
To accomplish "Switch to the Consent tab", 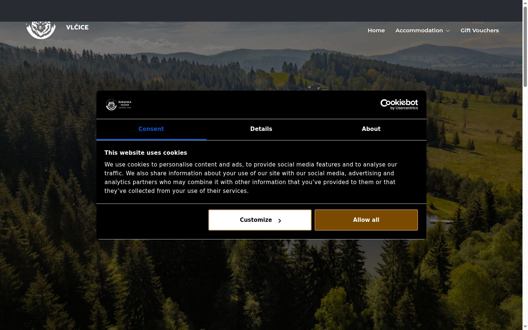I will pyautogui.click(x=151, y=129).
